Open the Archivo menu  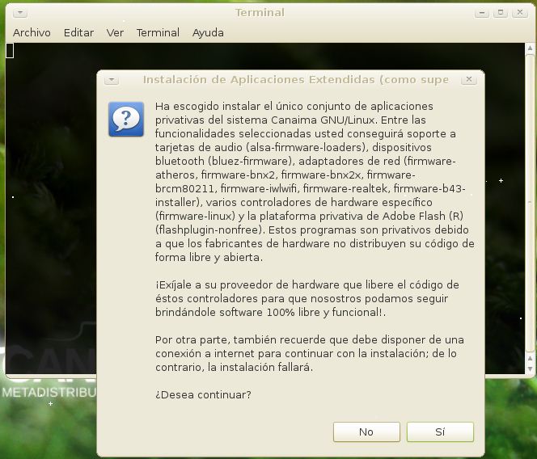click(32, 32)
